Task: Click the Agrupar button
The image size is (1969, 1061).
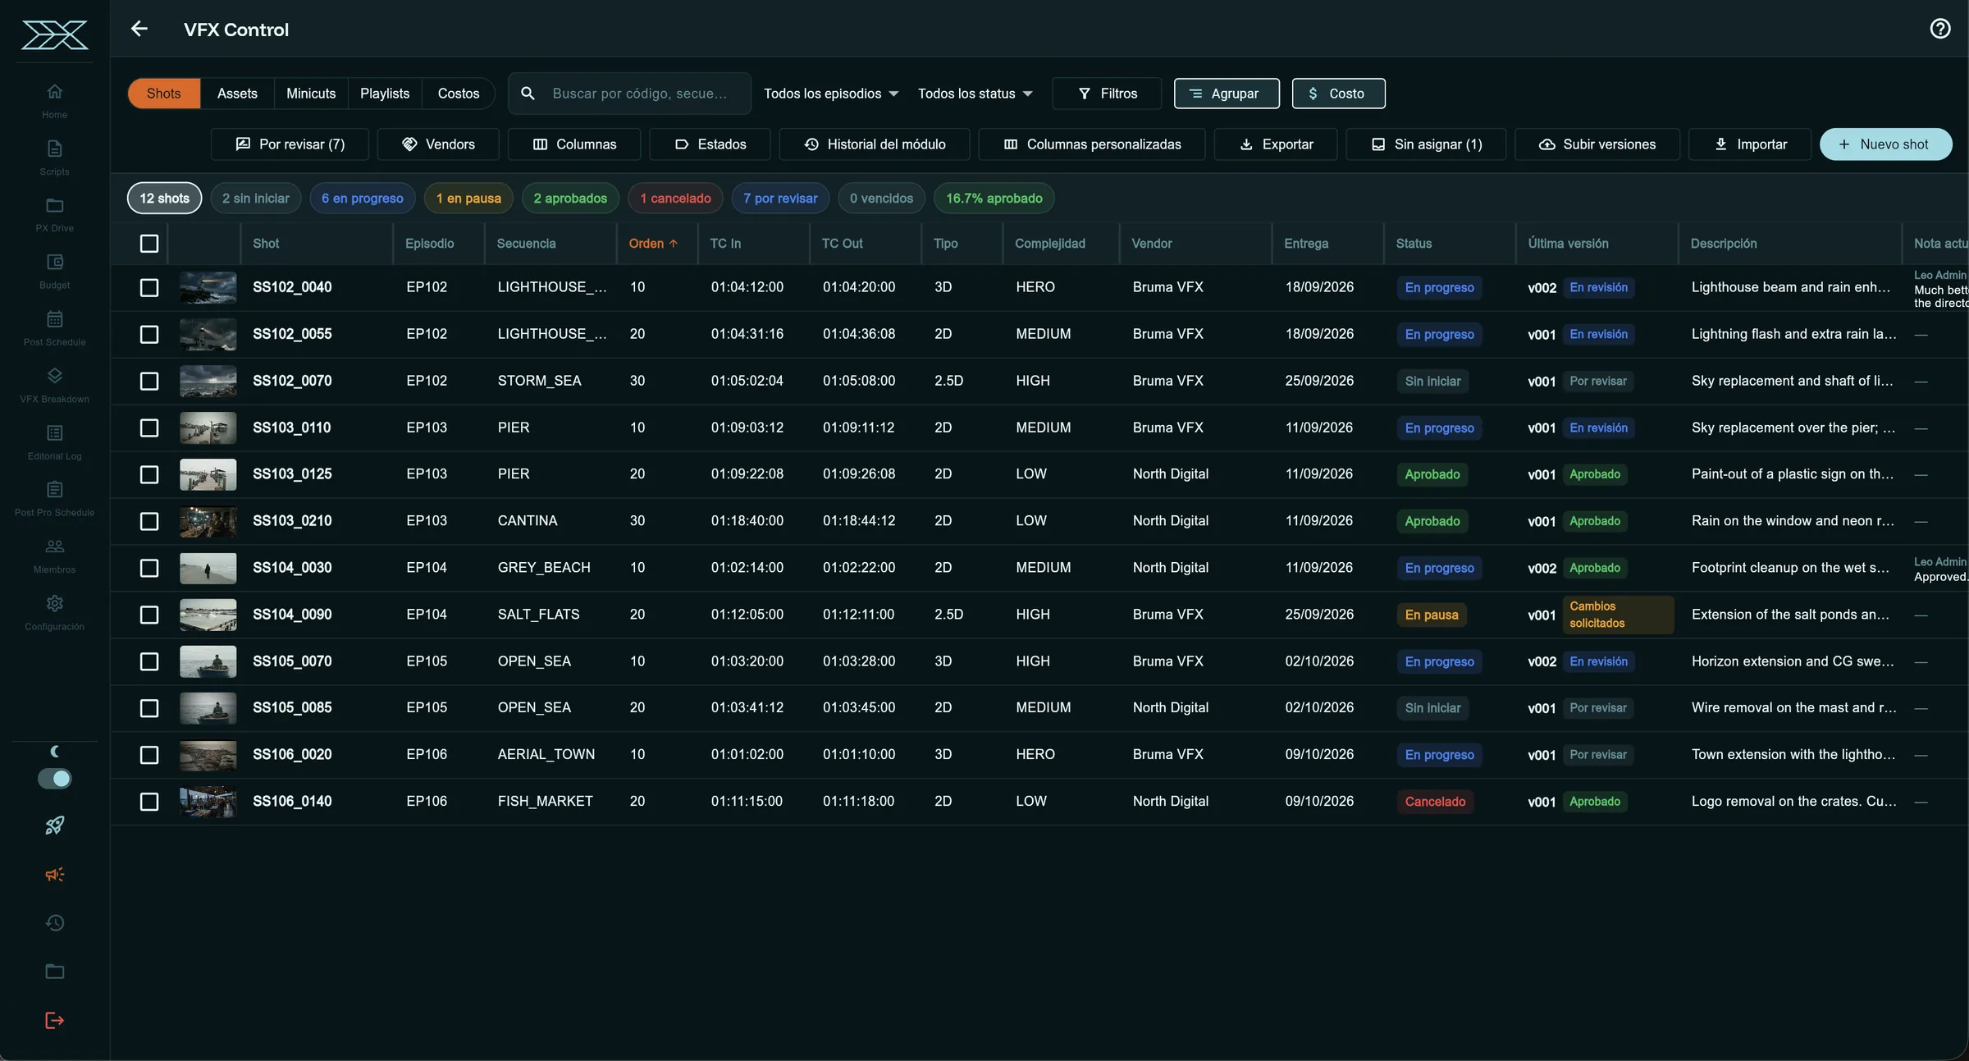Action: point(1227,94)
